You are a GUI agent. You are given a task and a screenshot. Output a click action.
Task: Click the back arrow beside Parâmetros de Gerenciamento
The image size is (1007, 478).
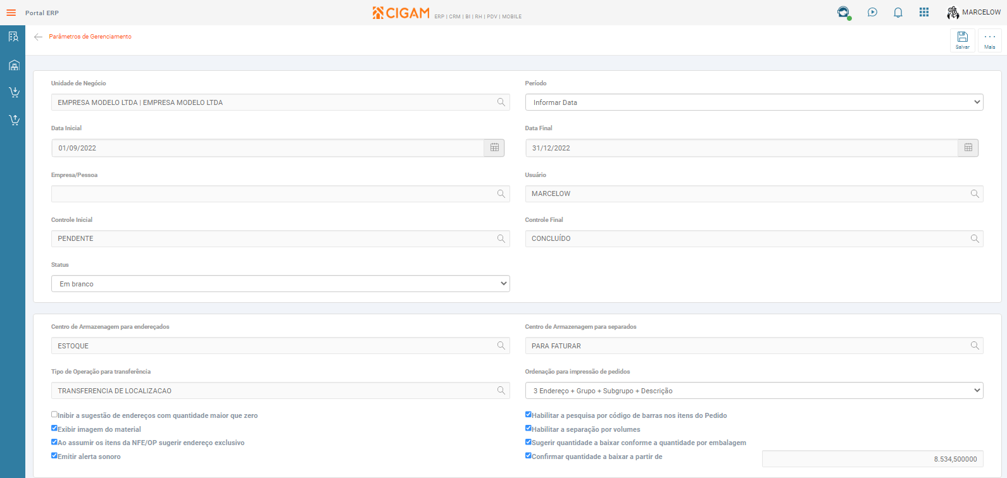tap(38, 37)
